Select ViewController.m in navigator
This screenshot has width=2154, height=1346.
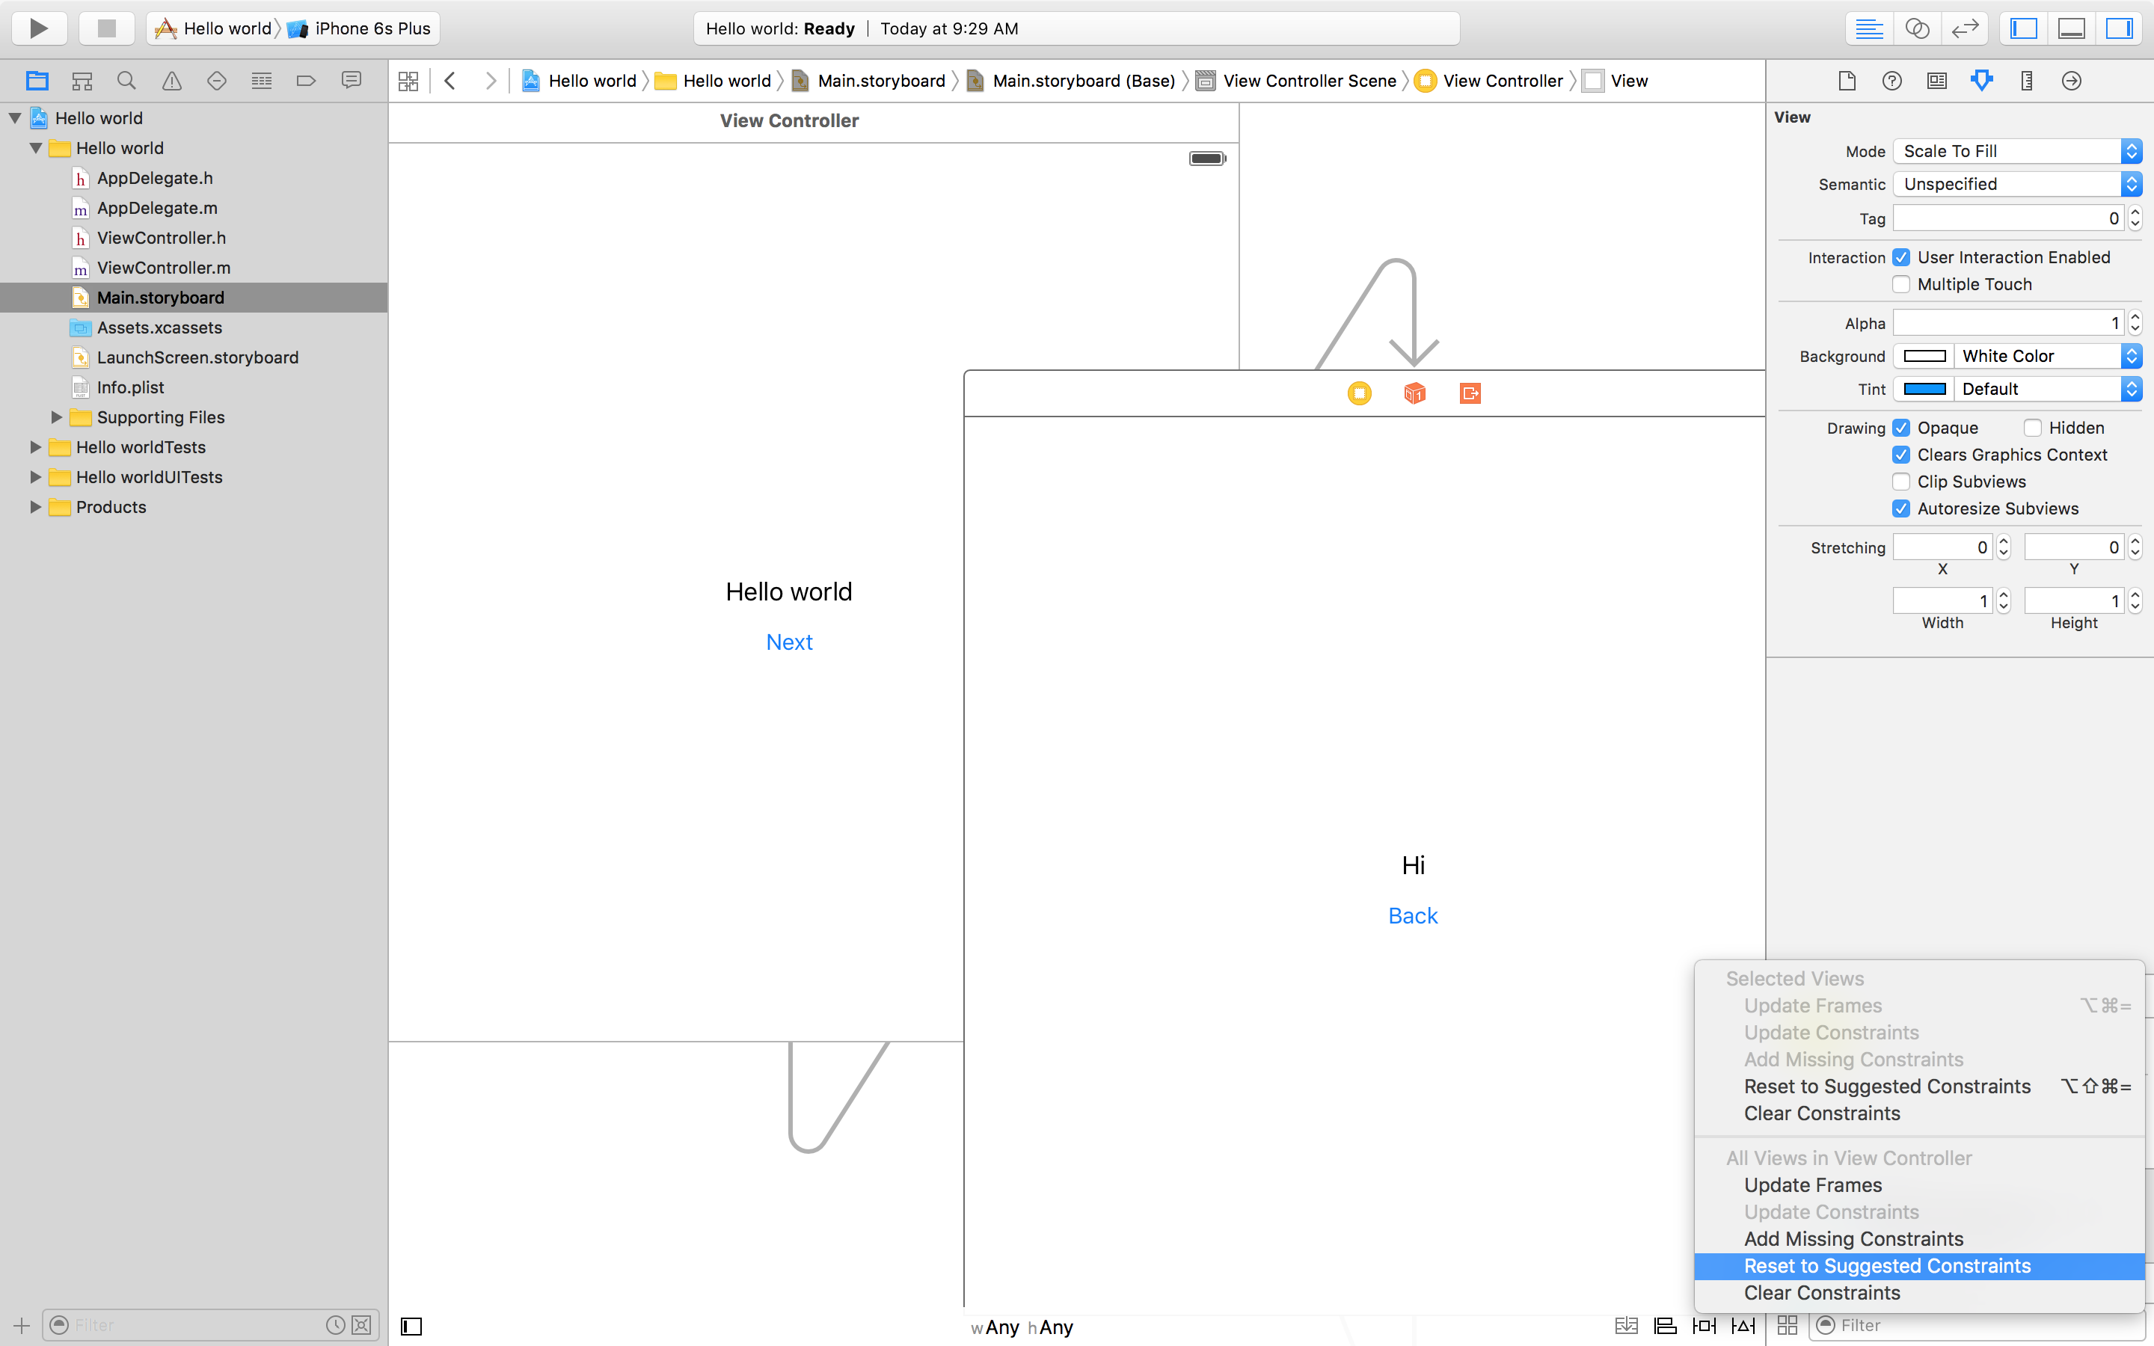[x=163, y=268]
